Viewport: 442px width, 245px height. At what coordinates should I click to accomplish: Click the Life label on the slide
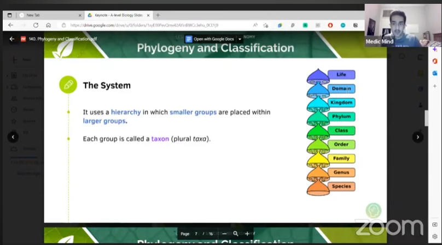click(341, 75)
